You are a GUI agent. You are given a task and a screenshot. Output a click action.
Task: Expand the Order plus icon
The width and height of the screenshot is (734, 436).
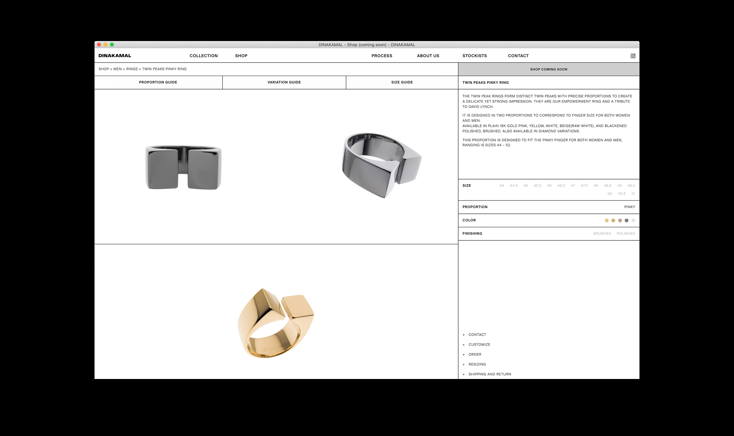[464, 355]
